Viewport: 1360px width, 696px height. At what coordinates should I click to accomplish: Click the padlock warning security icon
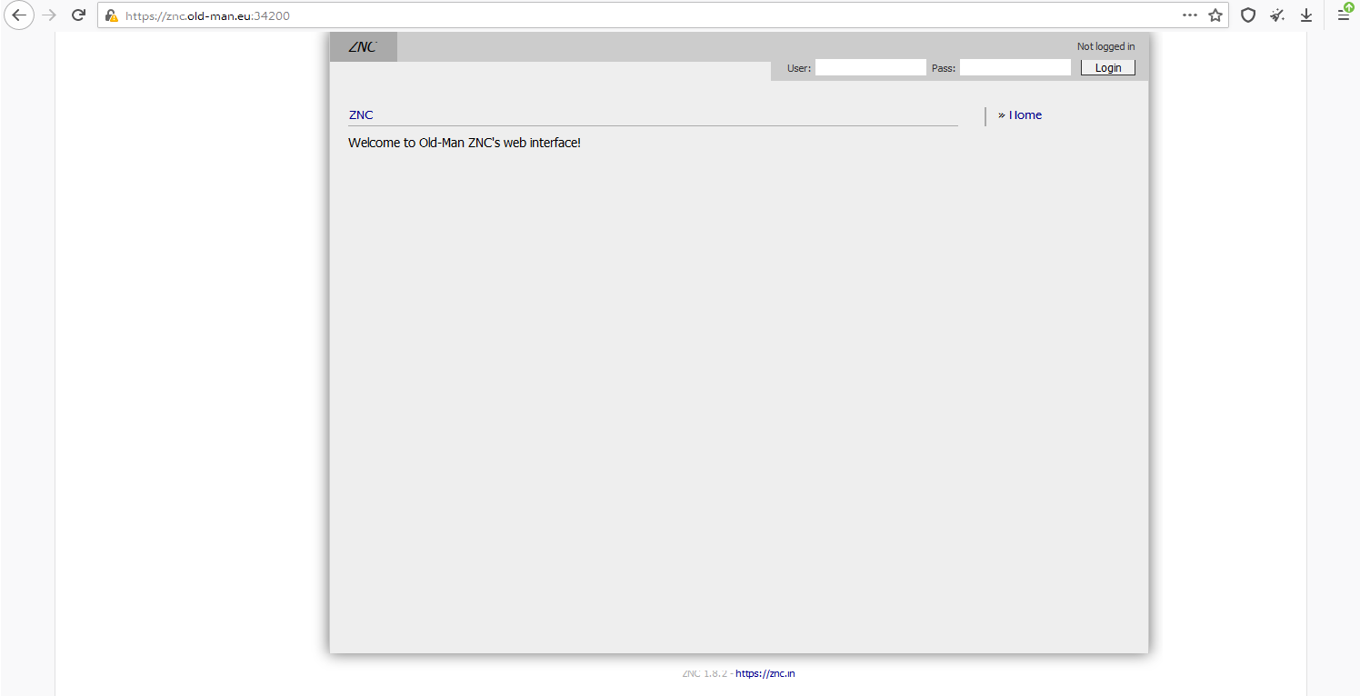(112, 15)
